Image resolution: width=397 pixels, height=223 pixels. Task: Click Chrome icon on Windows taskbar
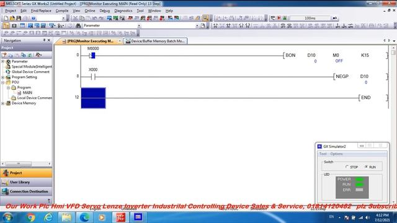click(x=31, y=217)
